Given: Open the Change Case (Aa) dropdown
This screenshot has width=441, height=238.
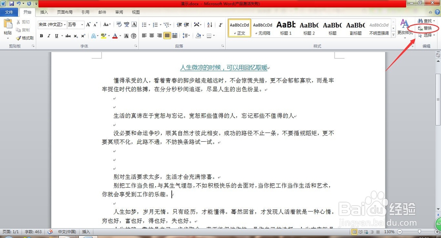Looking at the screenshot, I should 107,24.
